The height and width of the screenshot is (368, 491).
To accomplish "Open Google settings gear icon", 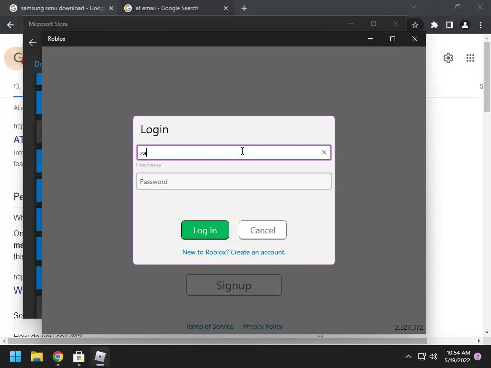I will 448,58.
